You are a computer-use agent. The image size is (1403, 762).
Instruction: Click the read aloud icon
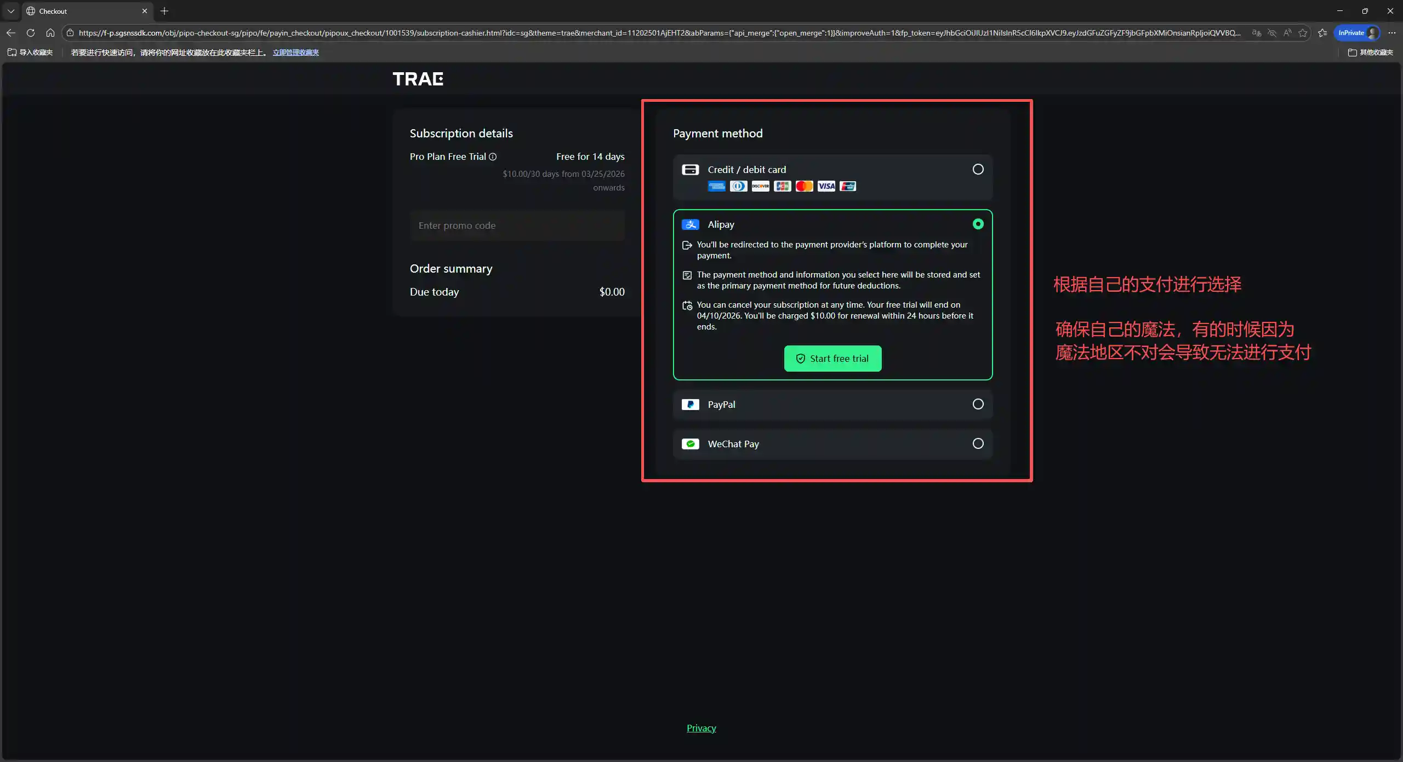pyautogui.click(x=1287, y=33)
